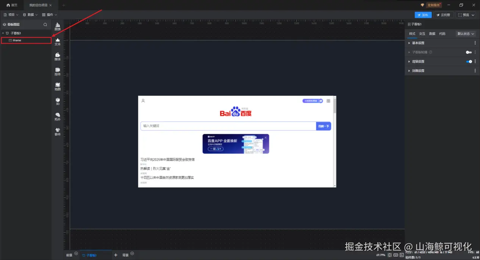Open news link 热解读｜烈火见真"金"
This screenshot has width=480, height=260.
pyautogui.click(x=155, y=168)
